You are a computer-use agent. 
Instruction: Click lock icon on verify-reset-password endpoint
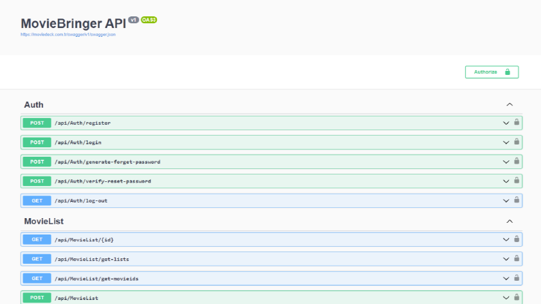pyautogui.click(x=516, y=180)
